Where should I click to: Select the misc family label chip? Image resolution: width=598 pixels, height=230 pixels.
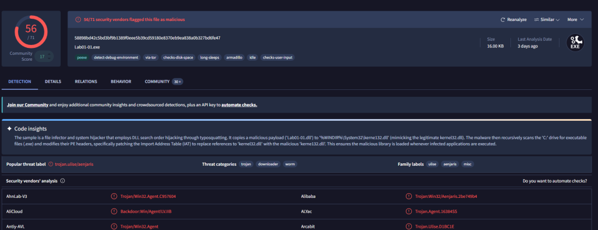[468, 164]
